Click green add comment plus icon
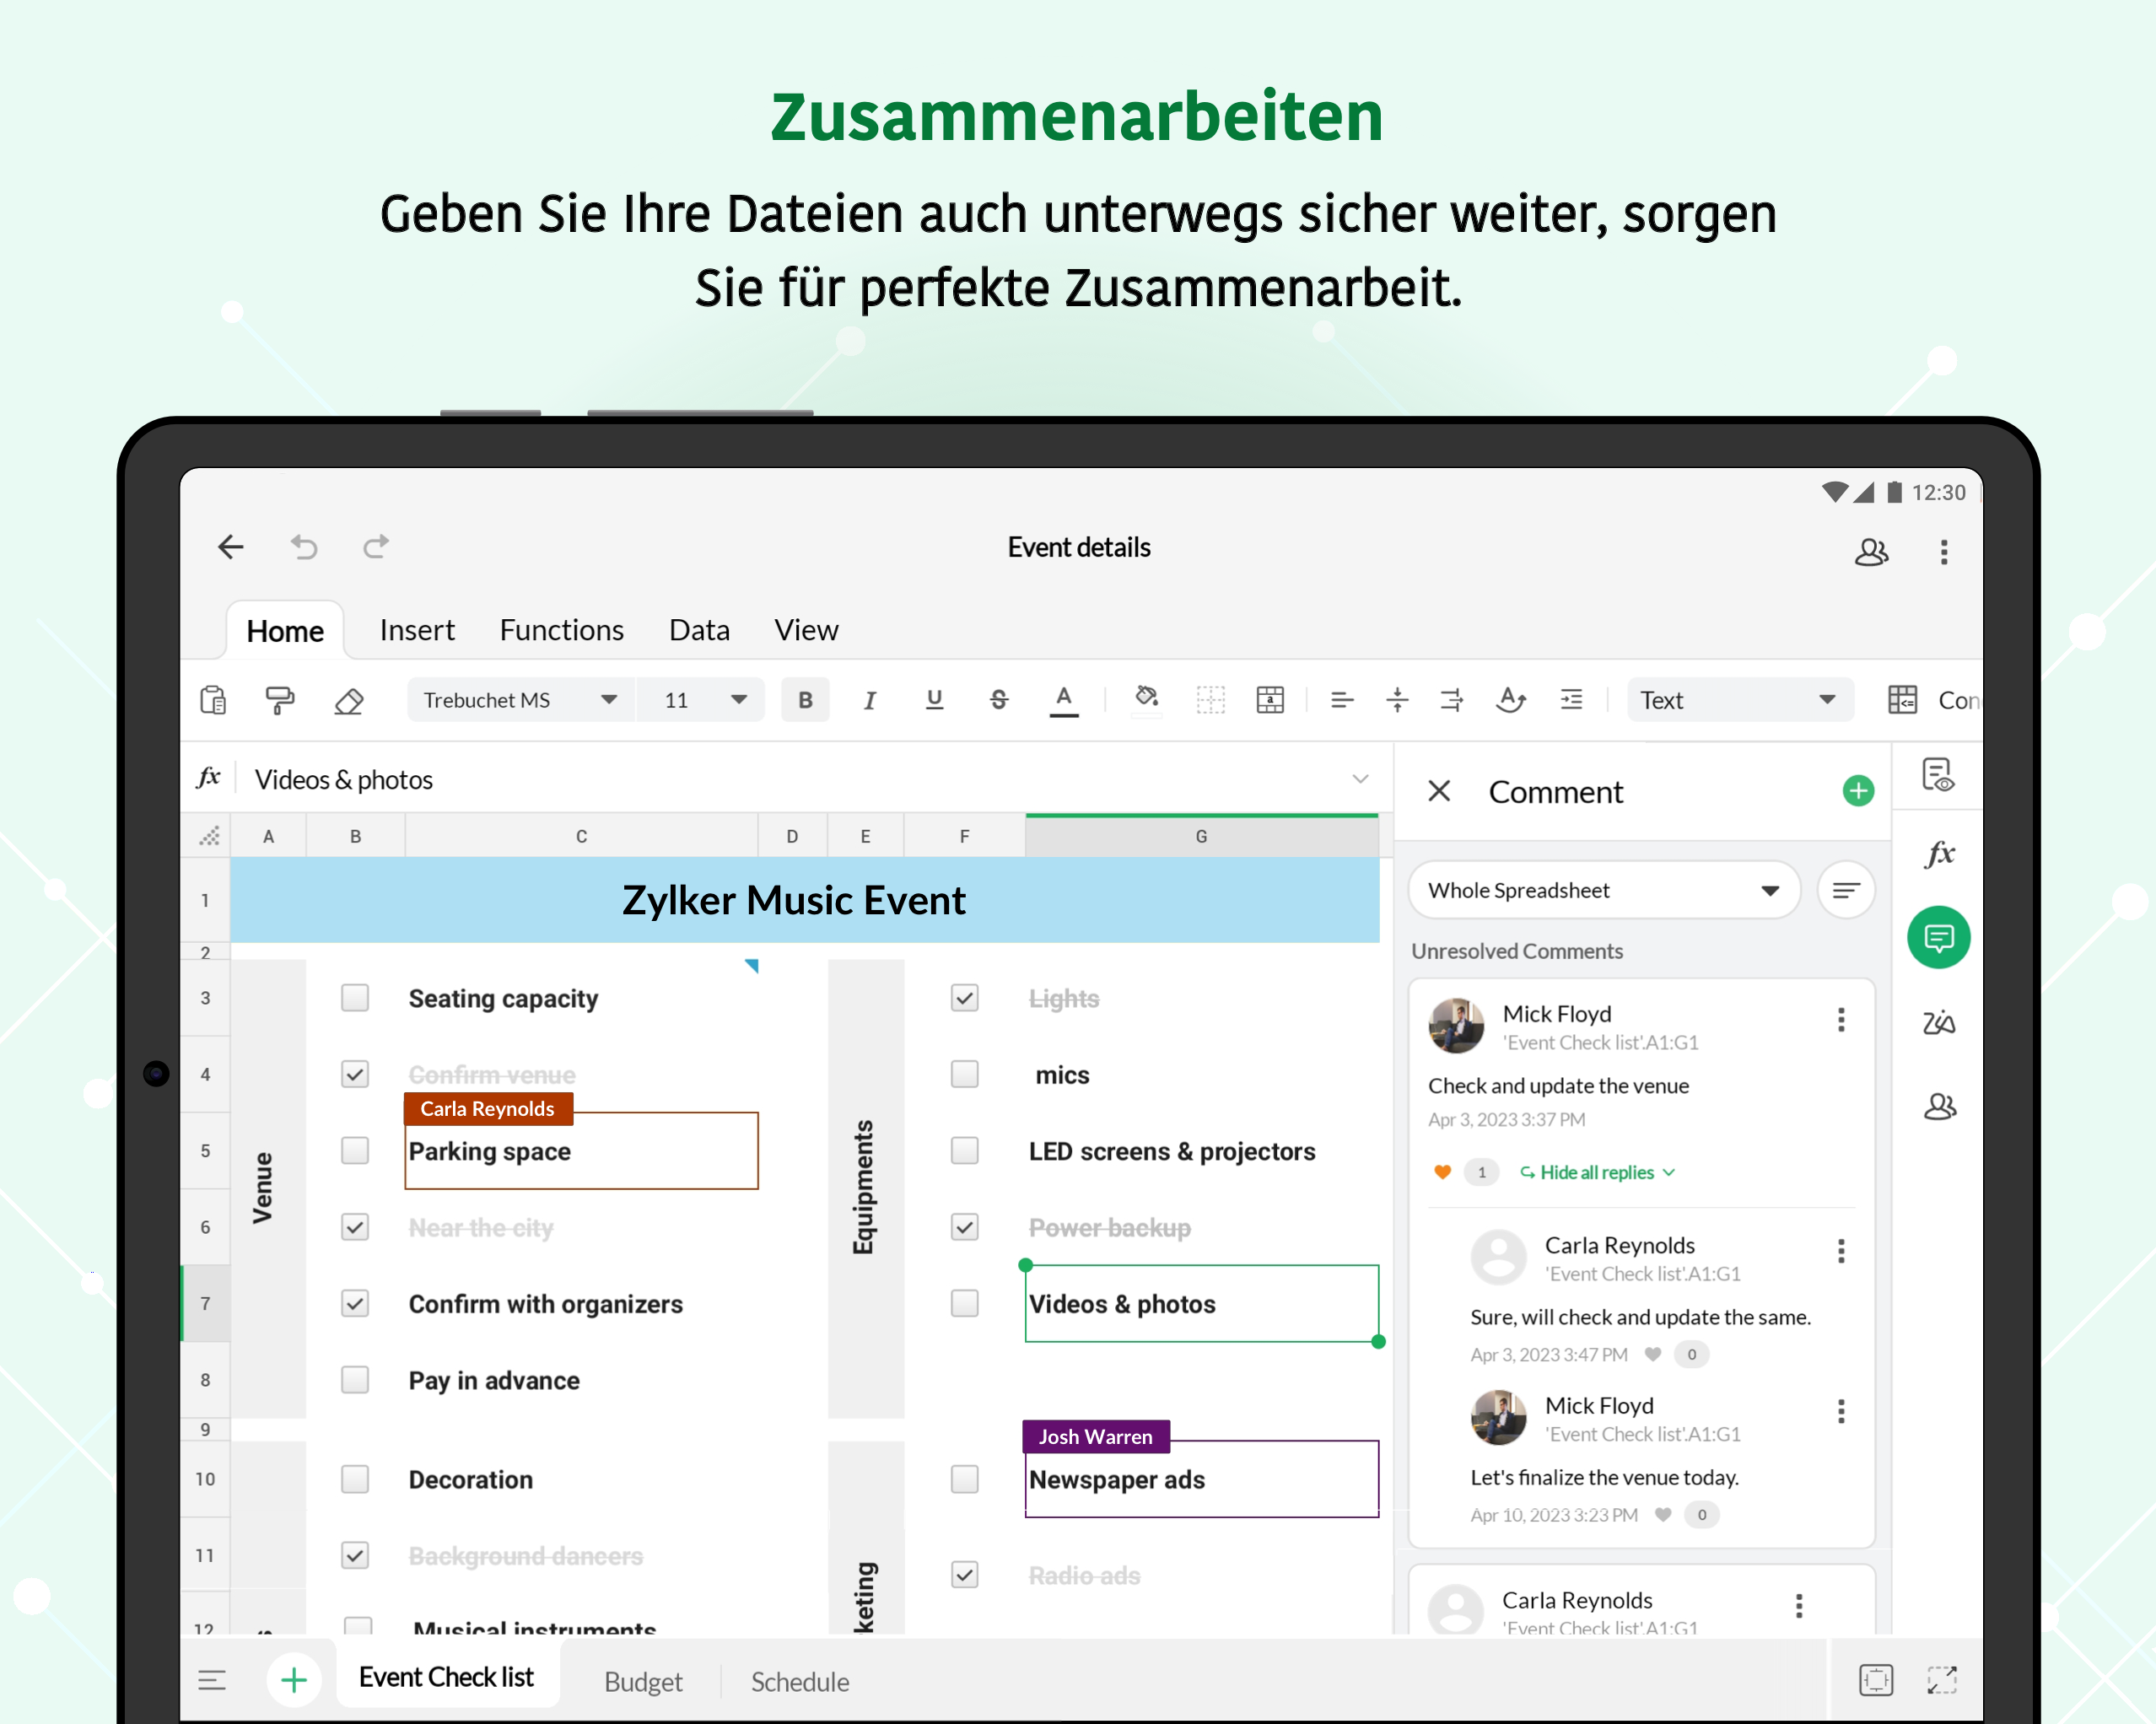 pos(1857,791)
